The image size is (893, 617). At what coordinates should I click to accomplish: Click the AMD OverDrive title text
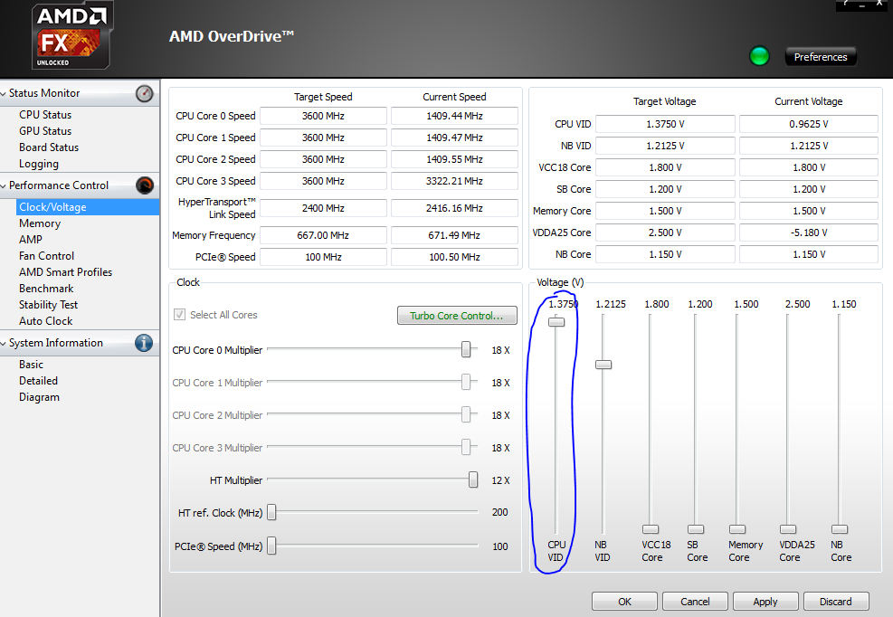point(232,36)
